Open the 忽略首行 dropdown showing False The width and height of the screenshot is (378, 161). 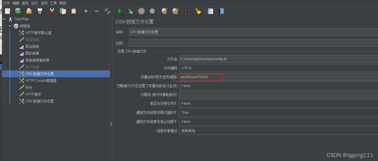279,86
